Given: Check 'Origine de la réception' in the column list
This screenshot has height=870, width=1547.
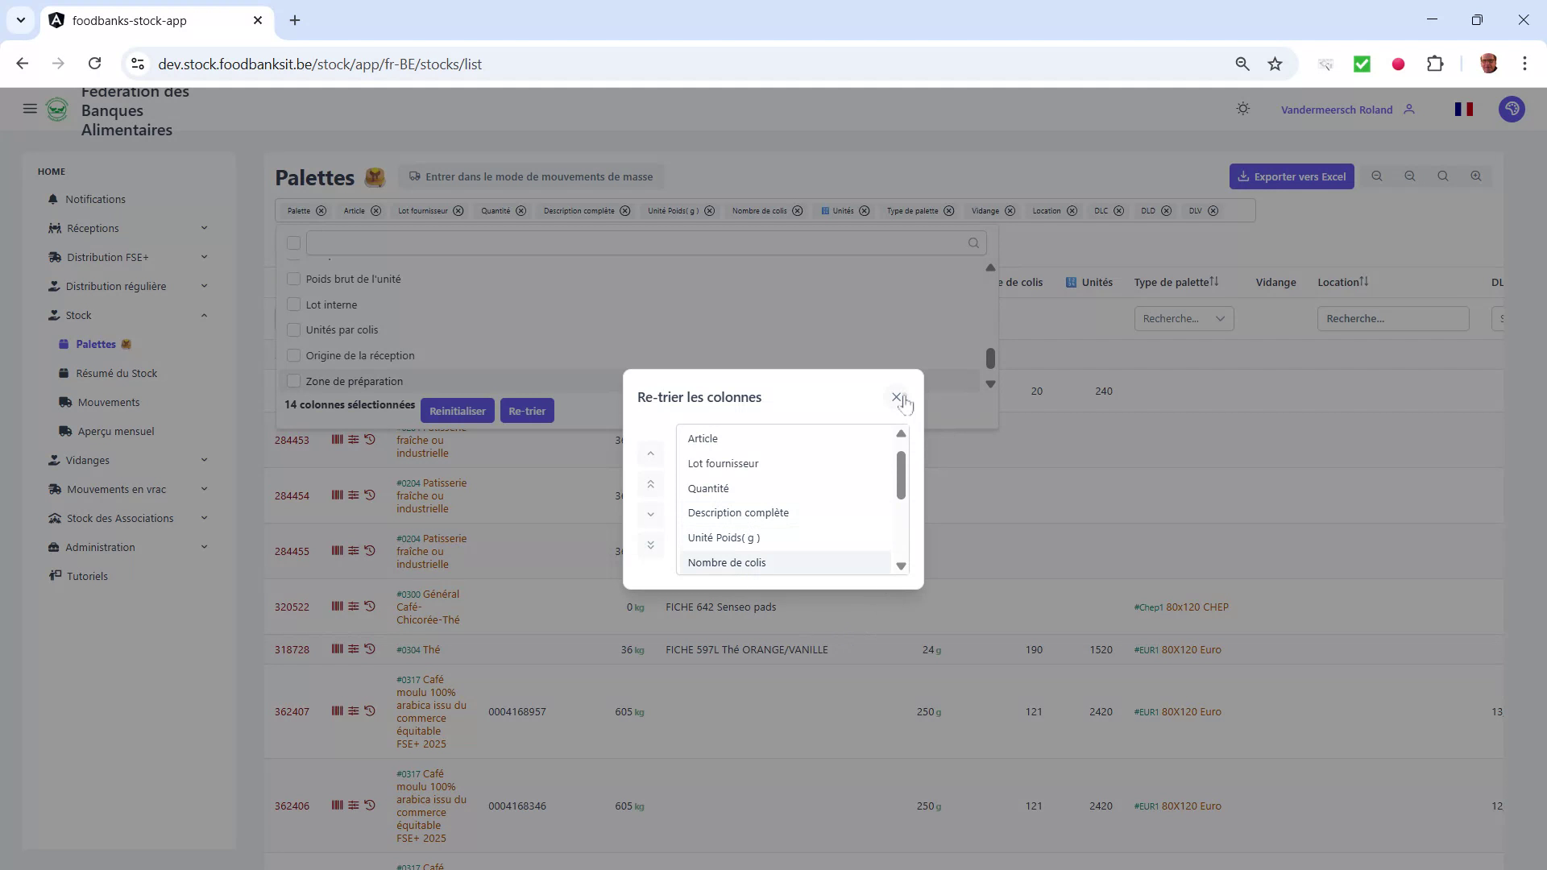Looking at the screenshot, I should (x=294, y=354).
